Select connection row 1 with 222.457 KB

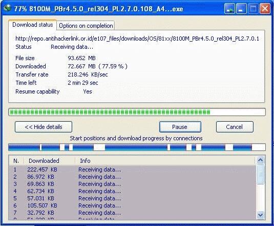click(x=132, y=169)
